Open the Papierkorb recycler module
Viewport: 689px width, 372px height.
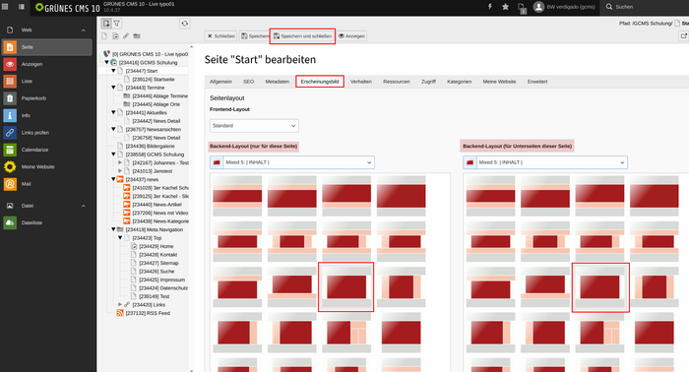pos(46,98)
